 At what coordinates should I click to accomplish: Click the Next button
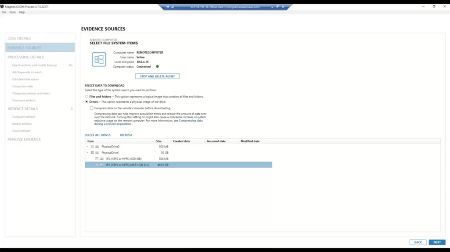(x=437, y=242)
